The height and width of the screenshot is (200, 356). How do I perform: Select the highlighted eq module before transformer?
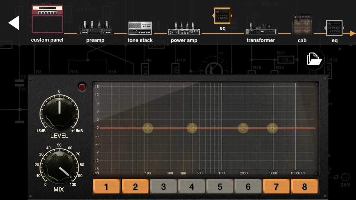point(222,16)
